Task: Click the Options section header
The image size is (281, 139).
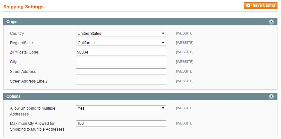Action: click(140, 96)
